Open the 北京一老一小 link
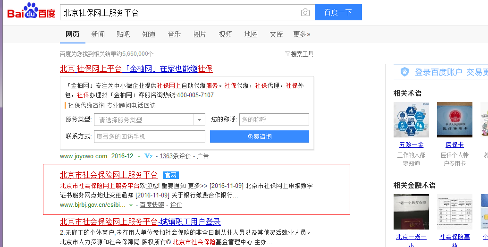Image resolution: width=488 pixels, height=247 pixels. 411,240
